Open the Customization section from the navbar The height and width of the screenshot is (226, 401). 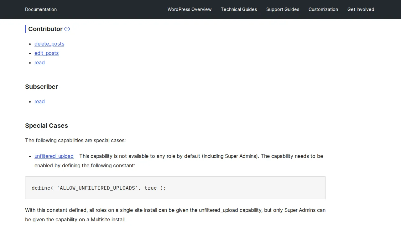[323, 9]
